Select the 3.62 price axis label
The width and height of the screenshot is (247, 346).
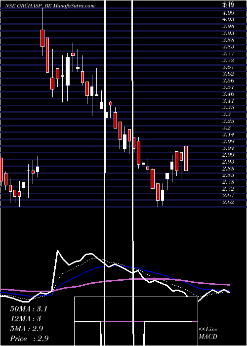point(228,74)
